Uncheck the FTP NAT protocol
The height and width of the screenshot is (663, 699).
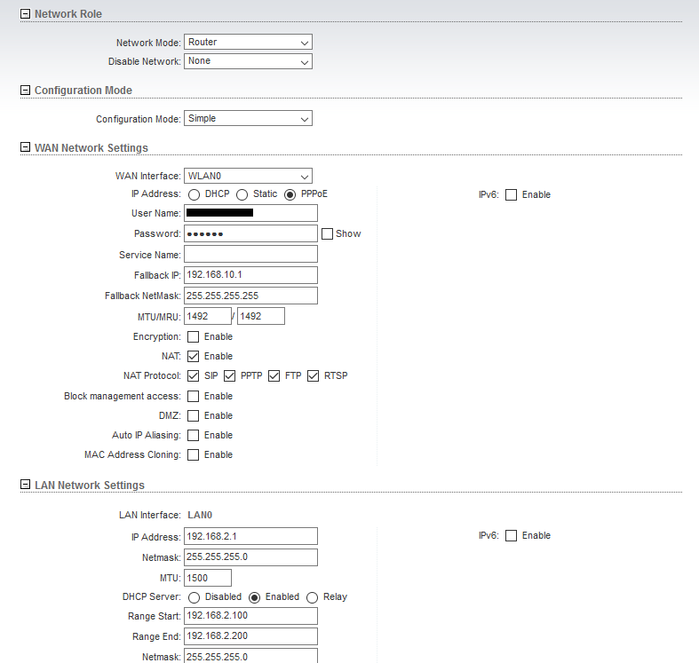tap(274, 376)
